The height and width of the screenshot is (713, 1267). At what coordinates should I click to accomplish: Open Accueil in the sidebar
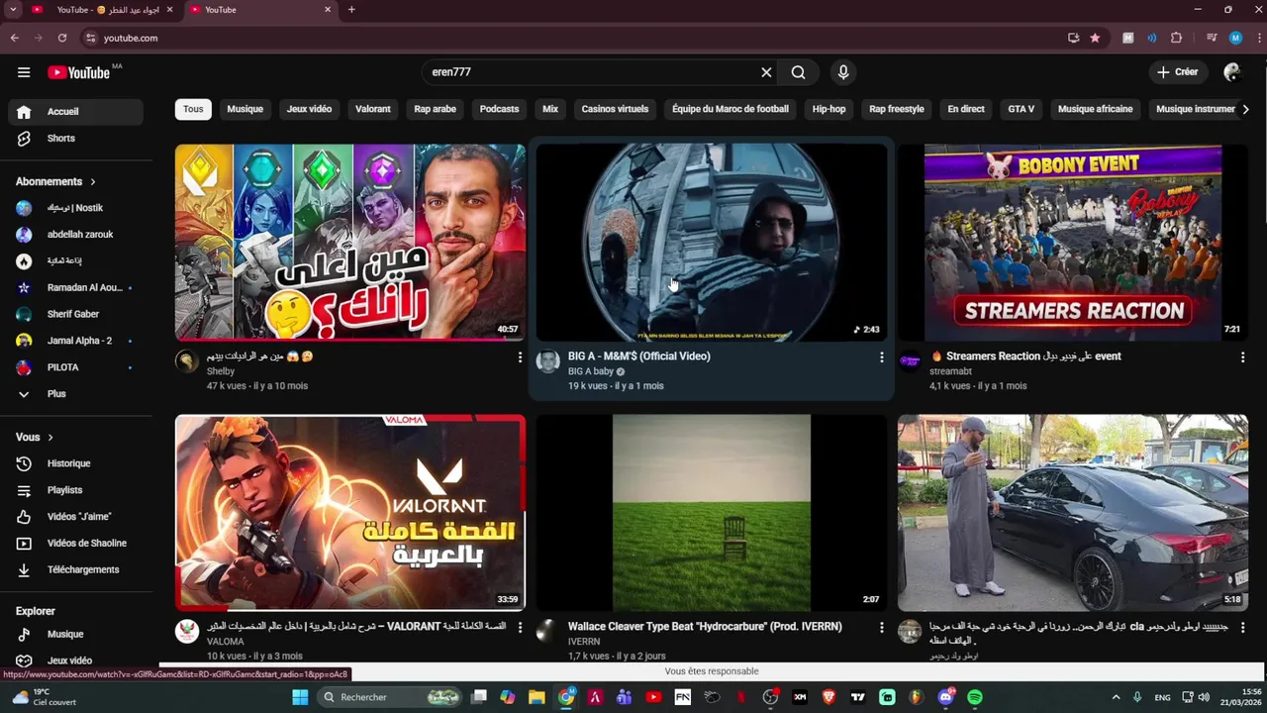pos(75,112)
